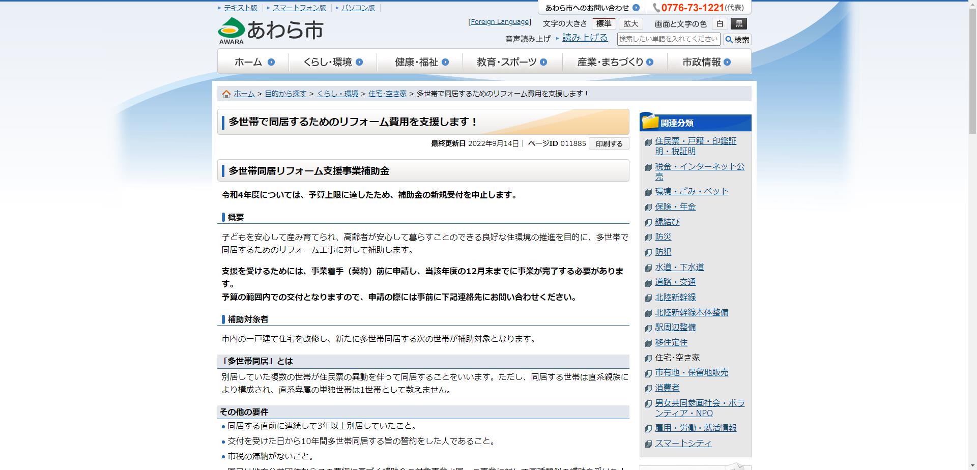Open 雇用・労働・就活情報 link

point(696,428)
